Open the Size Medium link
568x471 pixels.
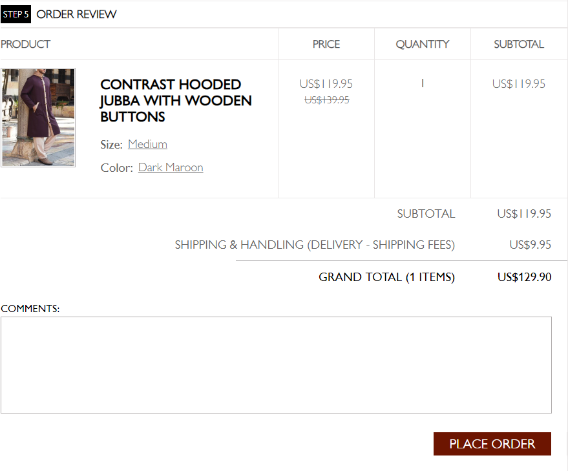[147, 144]
